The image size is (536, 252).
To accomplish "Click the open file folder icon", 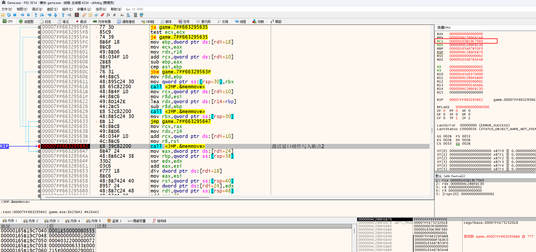I will coord(3,15).
